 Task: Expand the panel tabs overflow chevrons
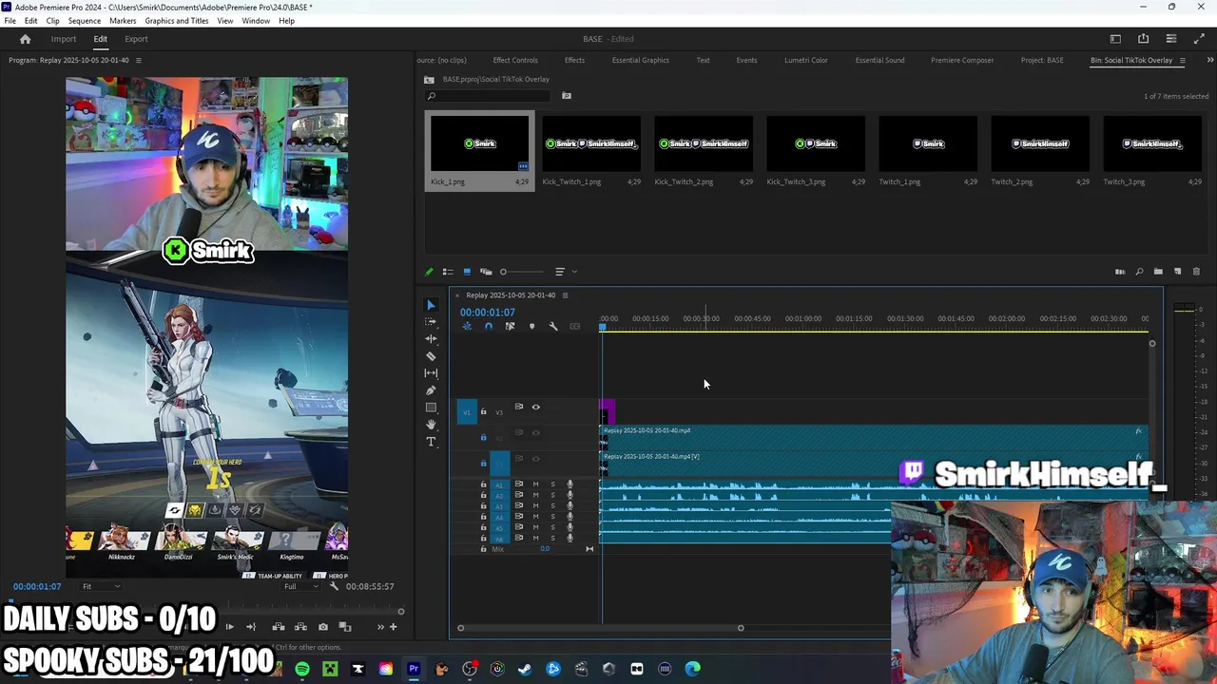click(x=1210, y=61)
